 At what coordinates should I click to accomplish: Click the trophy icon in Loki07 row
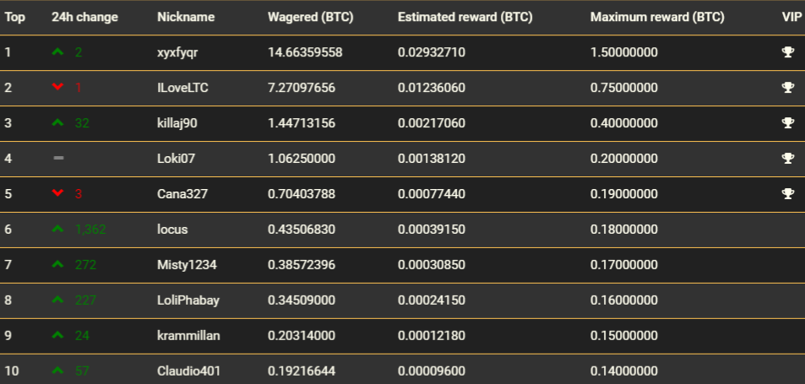tap(787, 158)
